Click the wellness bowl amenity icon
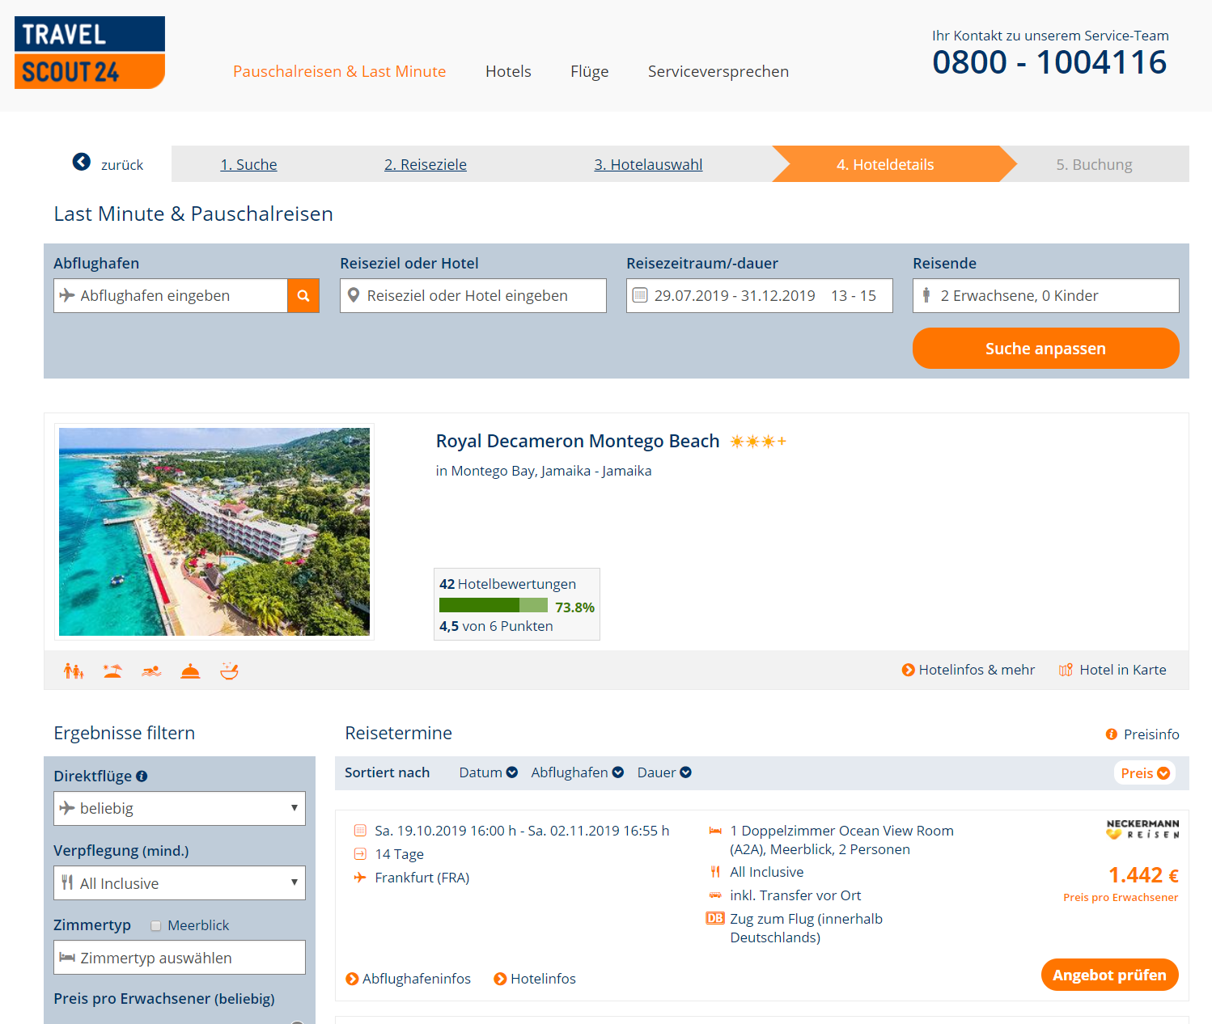The width and height of the screenshot is (1212, 1024). click(x=229, y=671)
